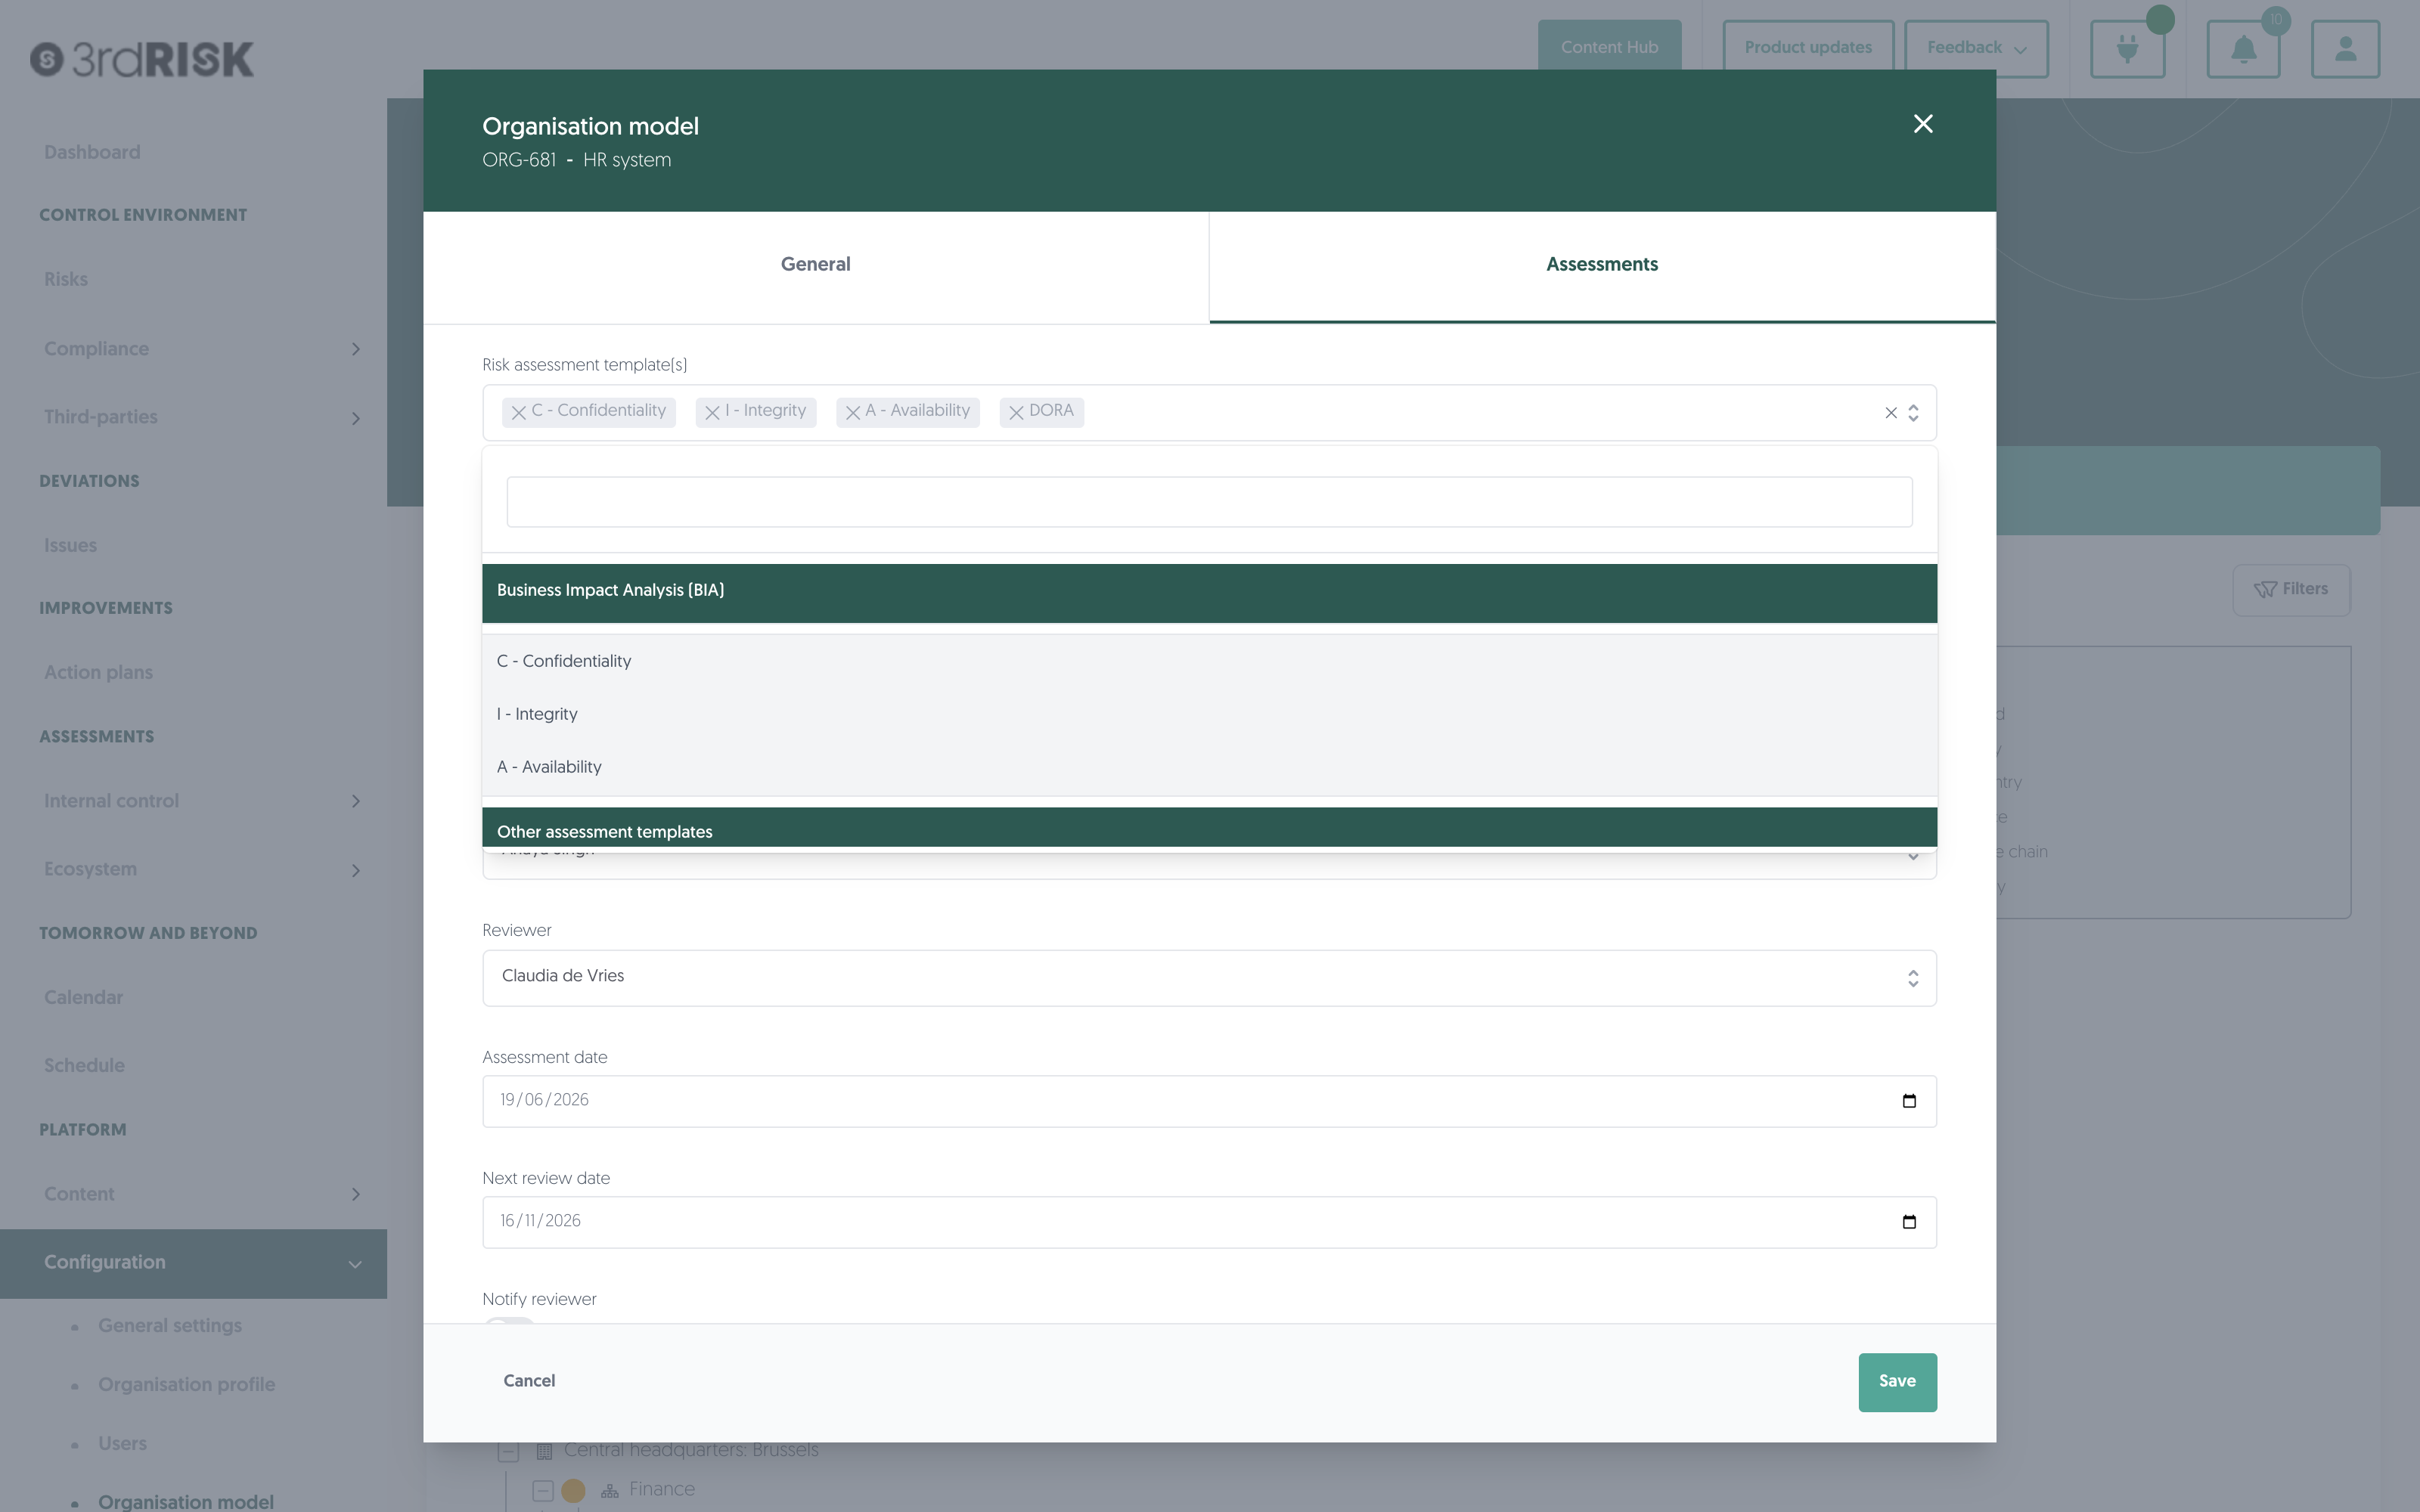Open the Calendar page
Screen dimensions: 2420x1512
click(83, 998)
